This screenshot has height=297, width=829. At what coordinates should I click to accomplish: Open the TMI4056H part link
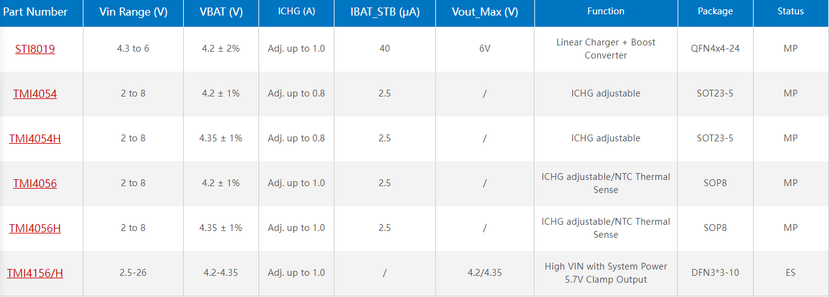(x=35, y=228)
